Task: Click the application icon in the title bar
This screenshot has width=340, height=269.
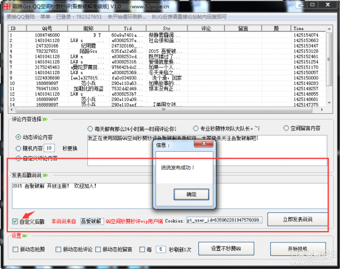Action: [x=7, y=6]
